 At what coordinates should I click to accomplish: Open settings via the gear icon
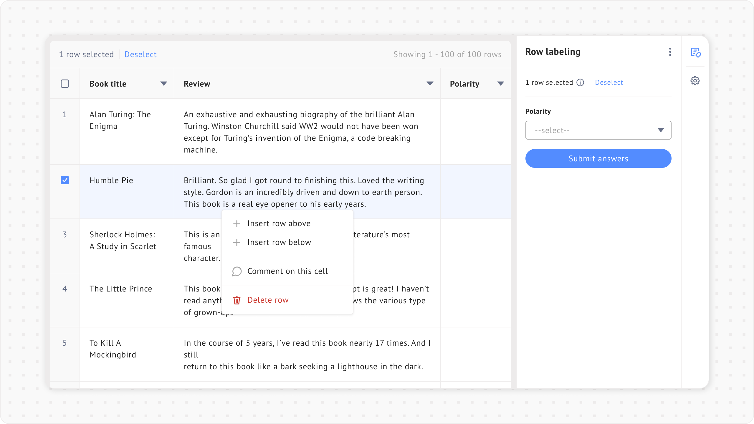tap(695, 81)
